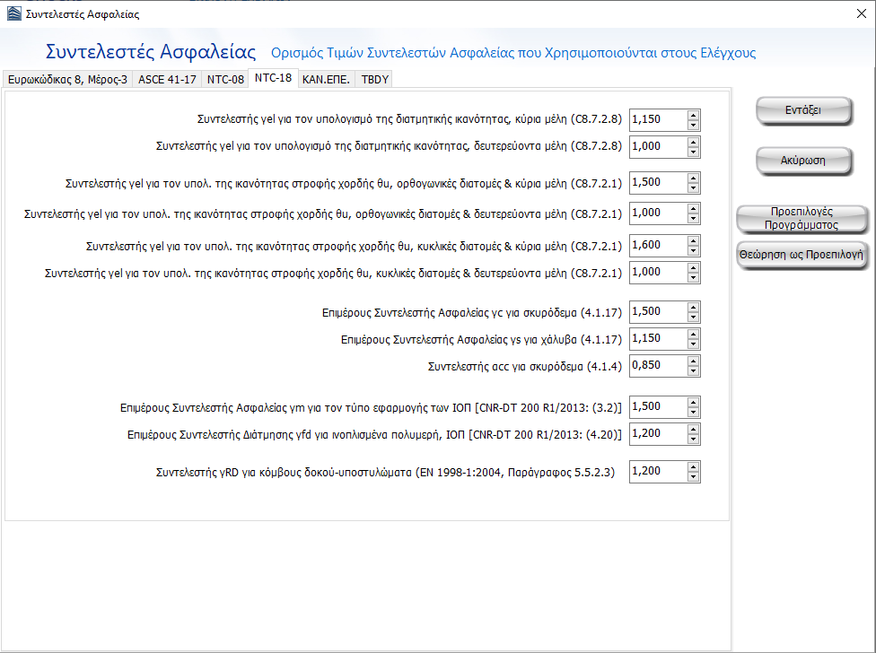Close the Συντελεστές Ασφαλείας dialog window
The image size is (876, 653).
[851, 14]
